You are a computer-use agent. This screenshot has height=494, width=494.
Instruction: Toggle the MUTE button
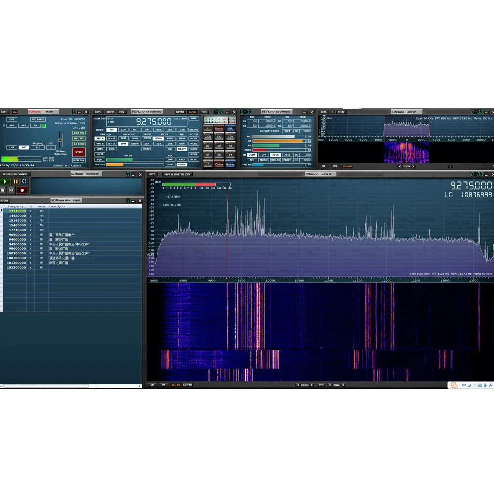[100, 154]
